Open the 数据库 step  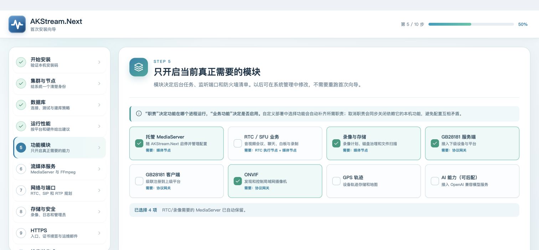pos(60,105)
